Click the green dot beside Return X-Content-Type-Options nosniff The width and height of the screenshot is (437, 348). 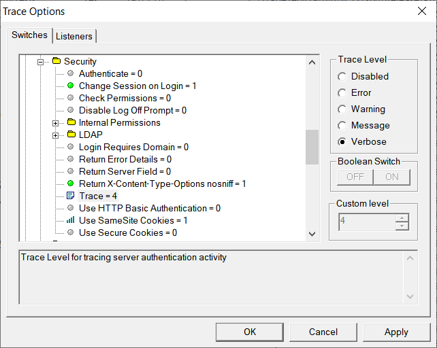pyautogui.click(x=71, y=184)
